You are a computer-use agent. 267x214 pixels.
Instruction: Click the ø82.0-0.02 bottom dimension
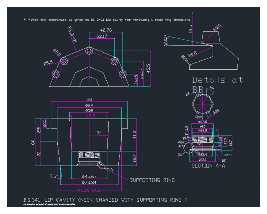click(90, 190)
